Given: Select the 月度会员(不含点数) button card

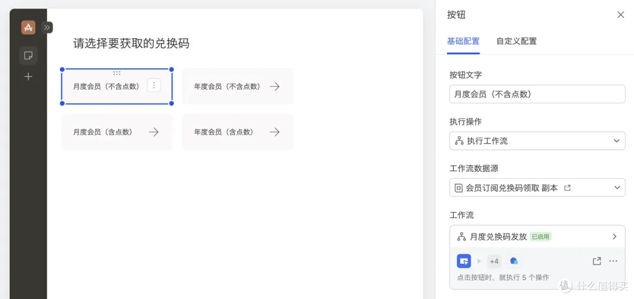Looking at the screenshot, I should point(117,86).
